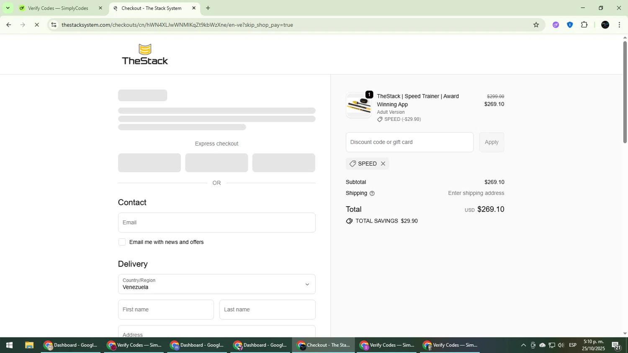Click Enter shipping address text
Viewport: 628px width, 353px height.
point(476,193)
